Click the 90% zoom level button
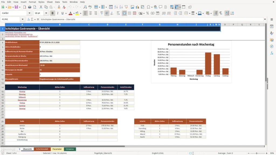The height and width of the screenshot is (155, 276). pos(272,153)
